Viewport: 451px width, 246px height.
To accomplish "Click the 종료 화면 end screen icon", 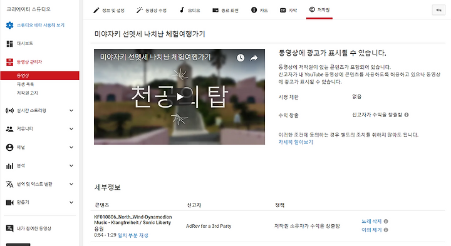I will (215, 10).
